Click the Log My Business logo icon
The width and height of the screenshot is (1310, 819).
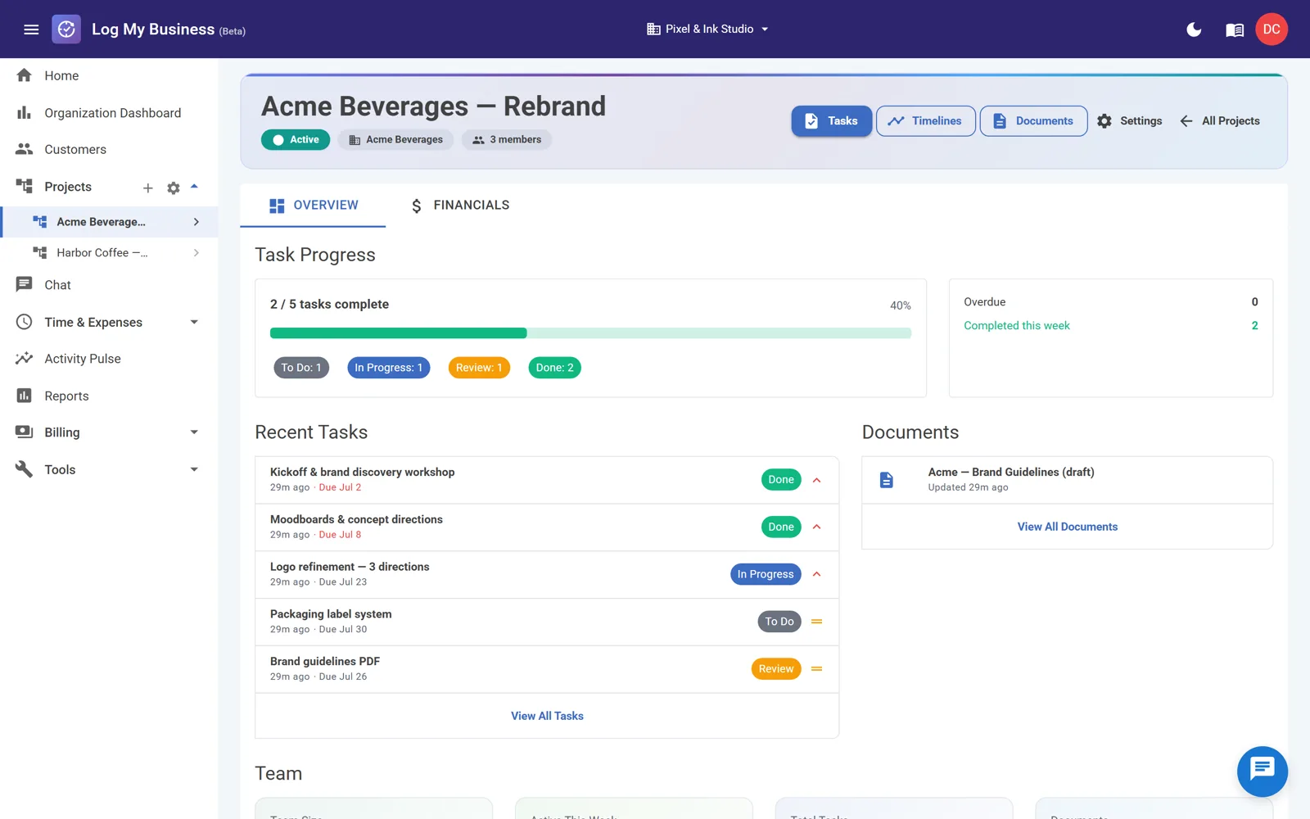coord(66,29)
